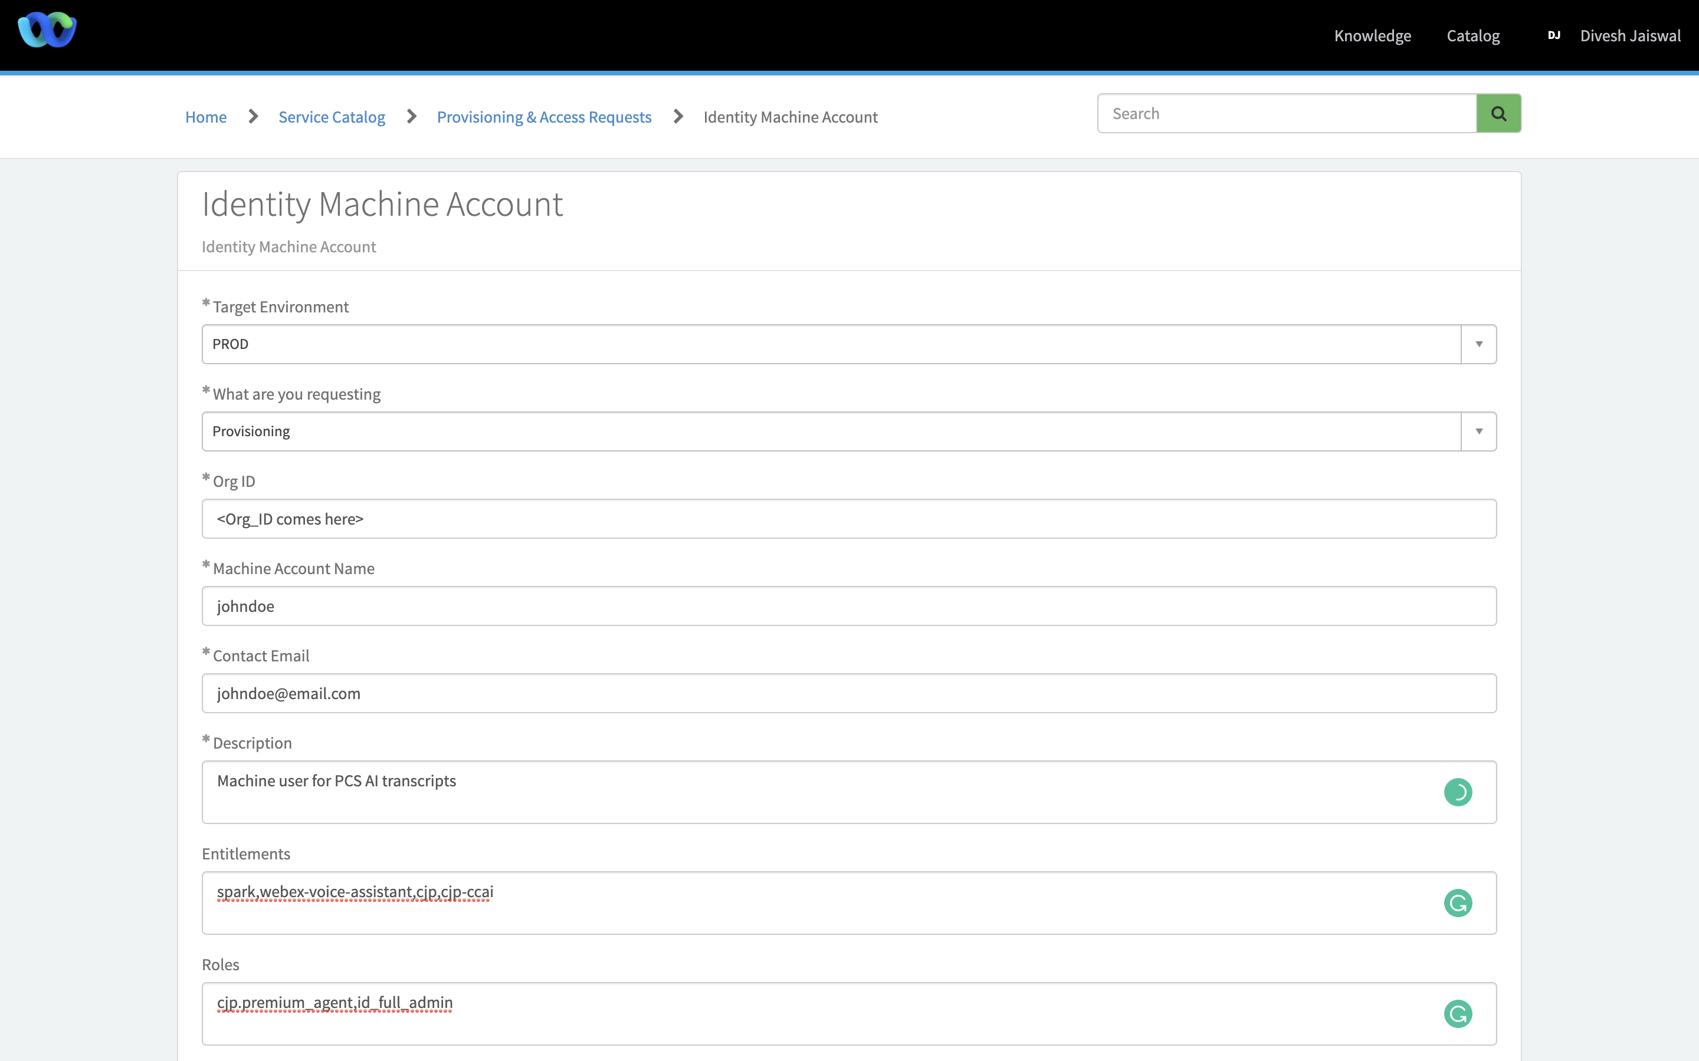
Task: Click the Entitlements text area
Action: (849, 903)
